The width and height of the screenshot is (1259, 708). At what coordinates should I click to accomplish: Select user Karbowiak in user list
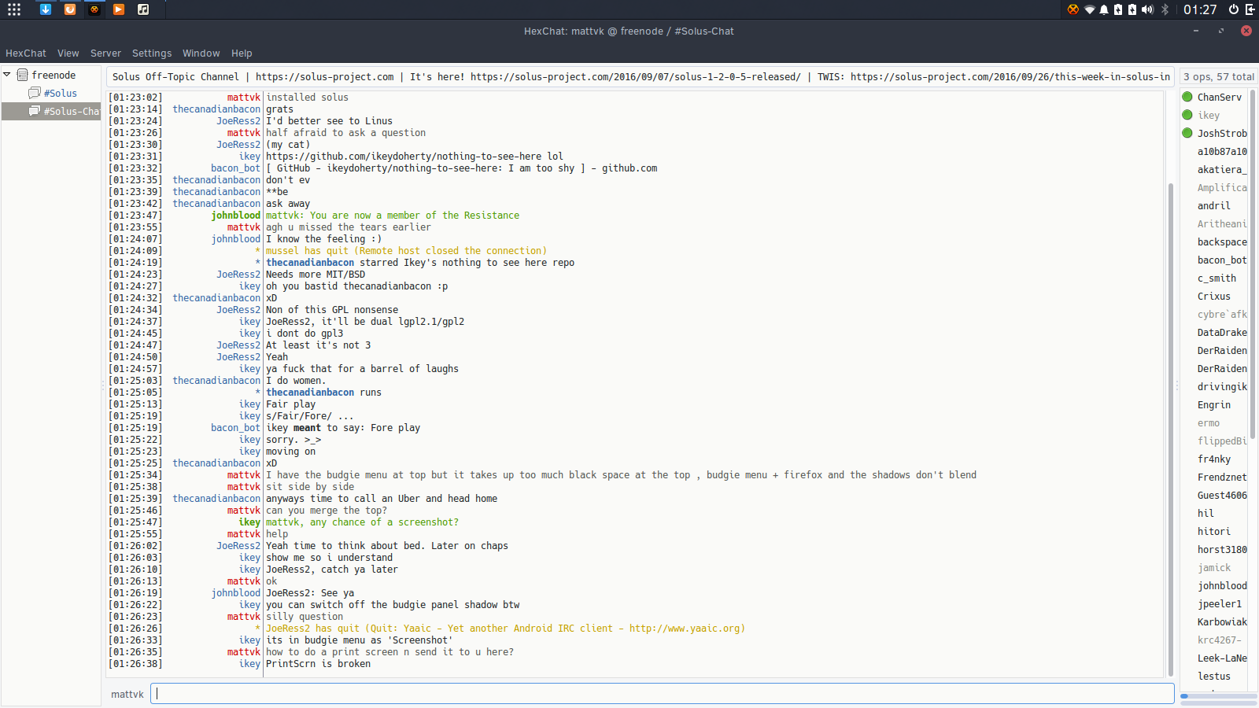click(x=1222, y=621)
